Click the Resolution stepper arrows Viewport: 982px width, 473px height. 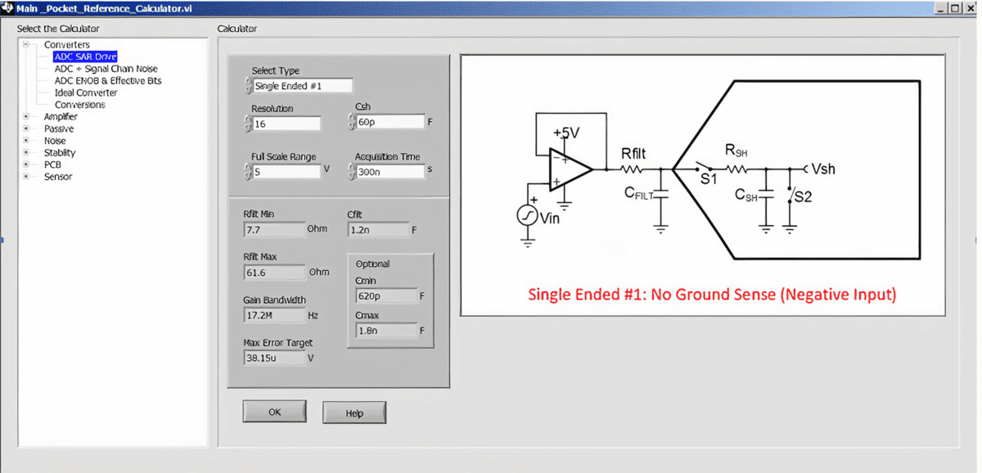[x=248, y=124]
